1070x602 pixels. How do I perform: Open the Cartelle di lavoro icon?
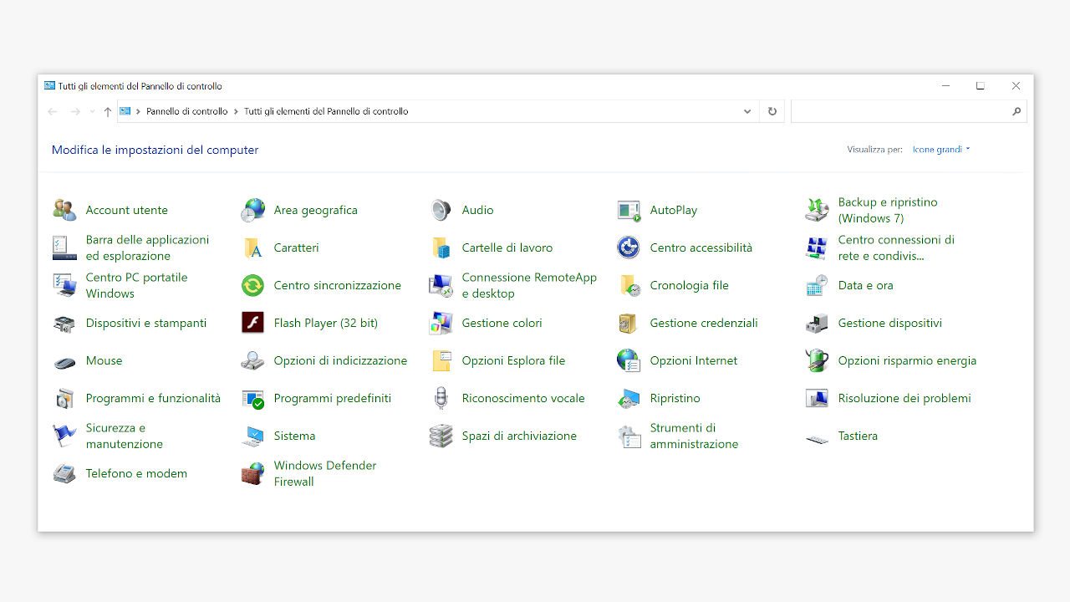pos(441,247)
